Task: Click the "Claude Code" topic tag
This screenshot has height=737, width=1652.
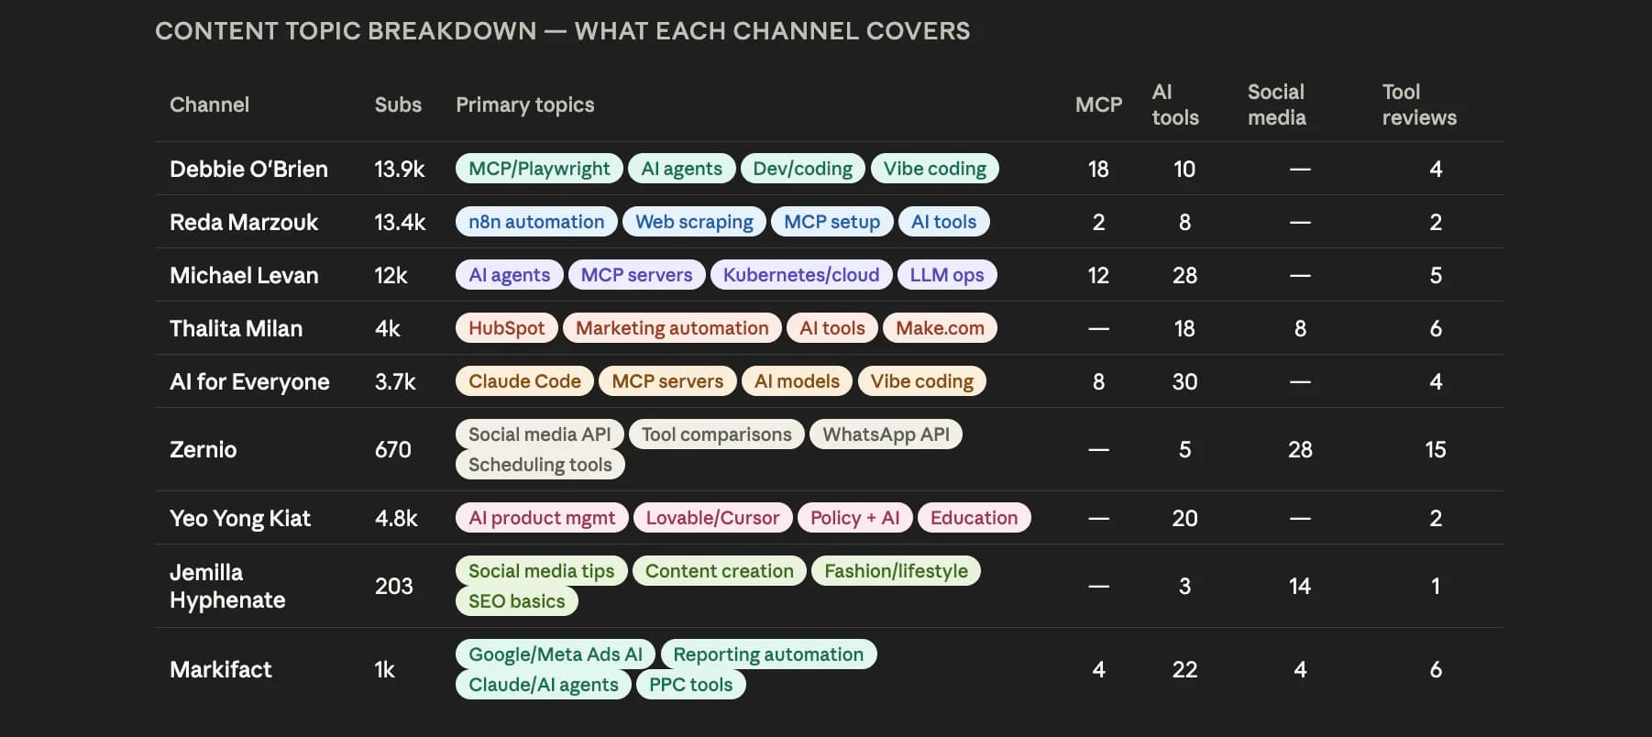Action: tap(524, 381)
